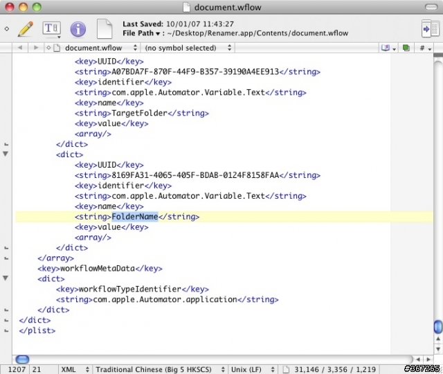Click the horizontal scroll left arrow
This screenshot has height=374, width=443.
pos(418,359)
